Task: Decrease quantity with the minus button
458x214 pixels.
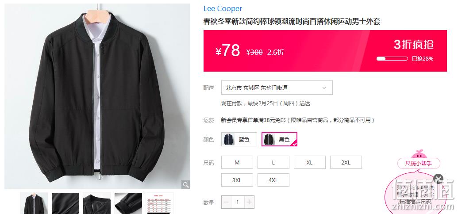Action: pos(227,202)
